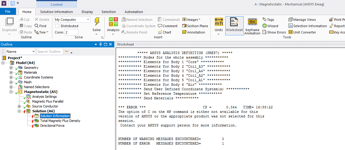This screenshot has height=150, width=345.
Task: Open the outline filter options arrow
Action: [x=71, y=53]
